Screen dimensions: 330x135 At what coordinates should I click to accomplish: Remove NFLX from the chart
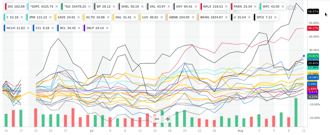click(227, 6)
